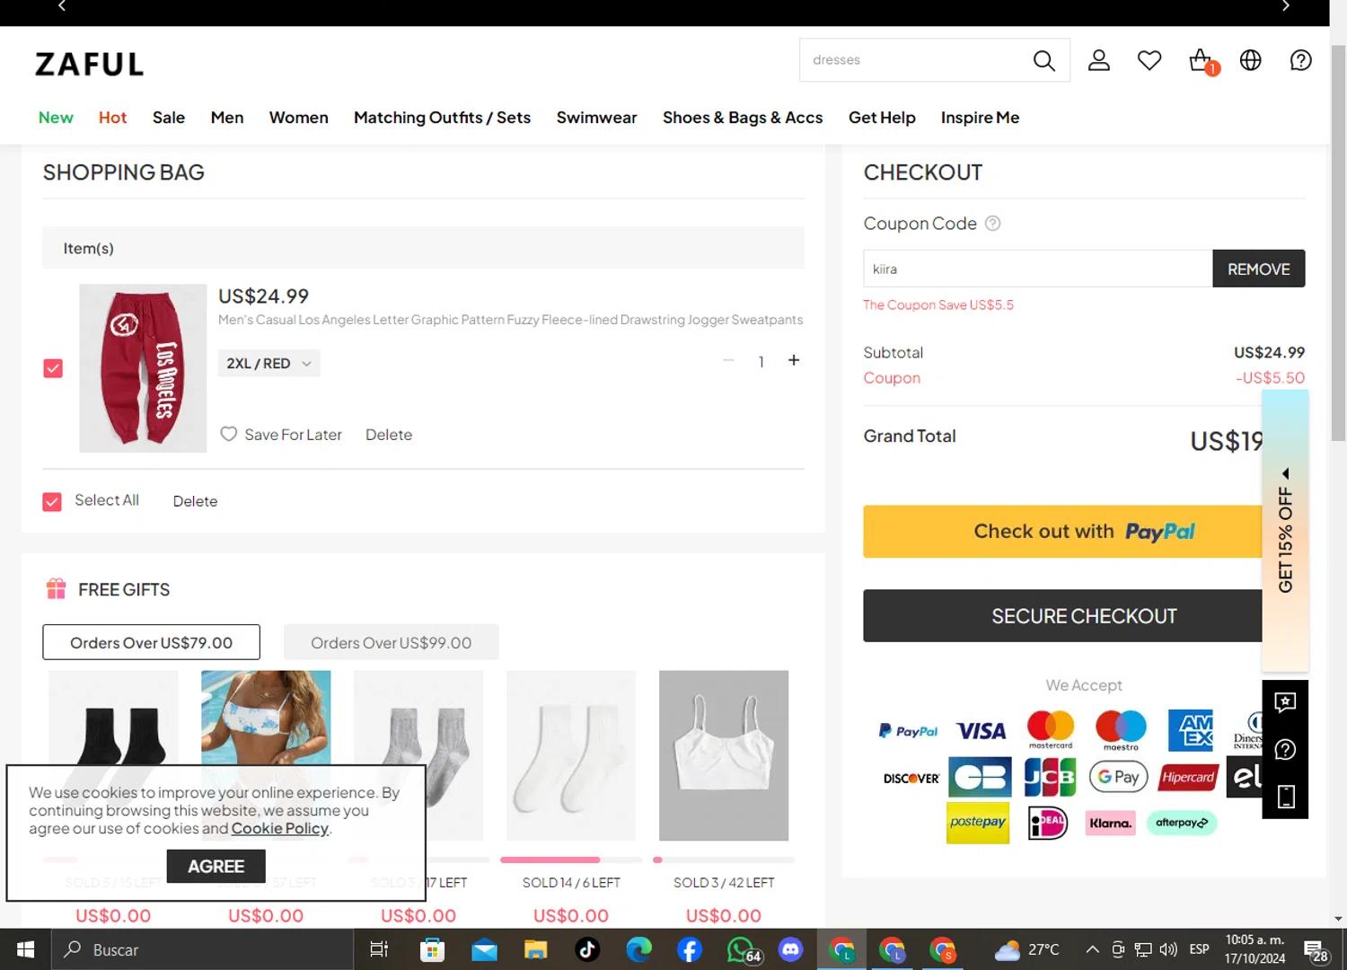Open the shopping bag icon in header
1347x970 pixels.
[1201, 60]
